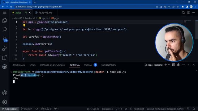Viewport: 198px width, 111px height.
Task: Click Codespaces remote indicator button
Action: 10,109
